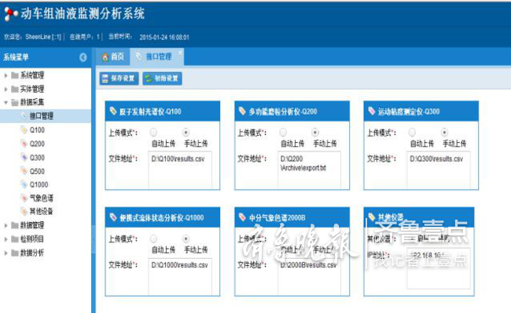The image size is (511, 313).
Task: Click the folder icon beside 数据采集
Action: tap(15, 103)
